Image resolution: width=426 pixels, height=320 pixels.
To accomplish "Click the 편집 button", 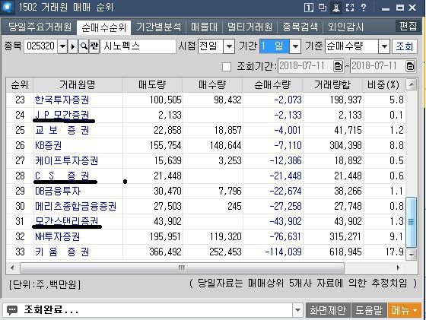I will tap(408, 26).
